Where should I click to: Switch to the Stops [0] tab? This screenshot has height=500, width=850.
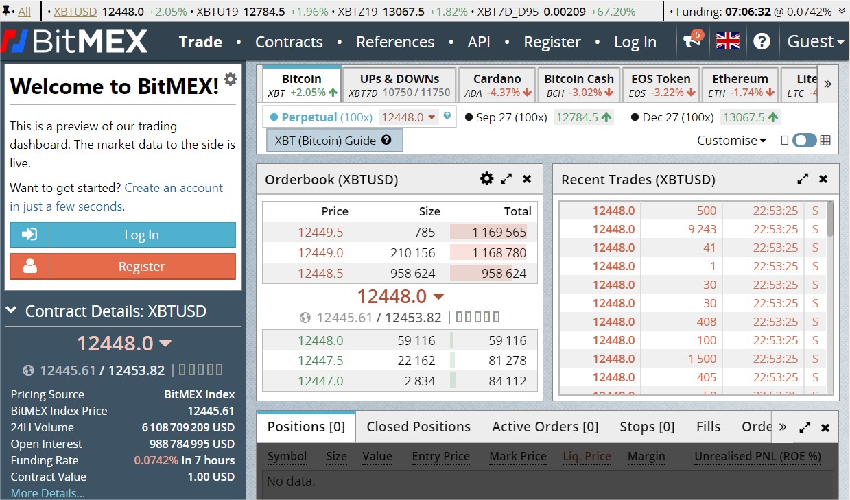tap(647, 427)
